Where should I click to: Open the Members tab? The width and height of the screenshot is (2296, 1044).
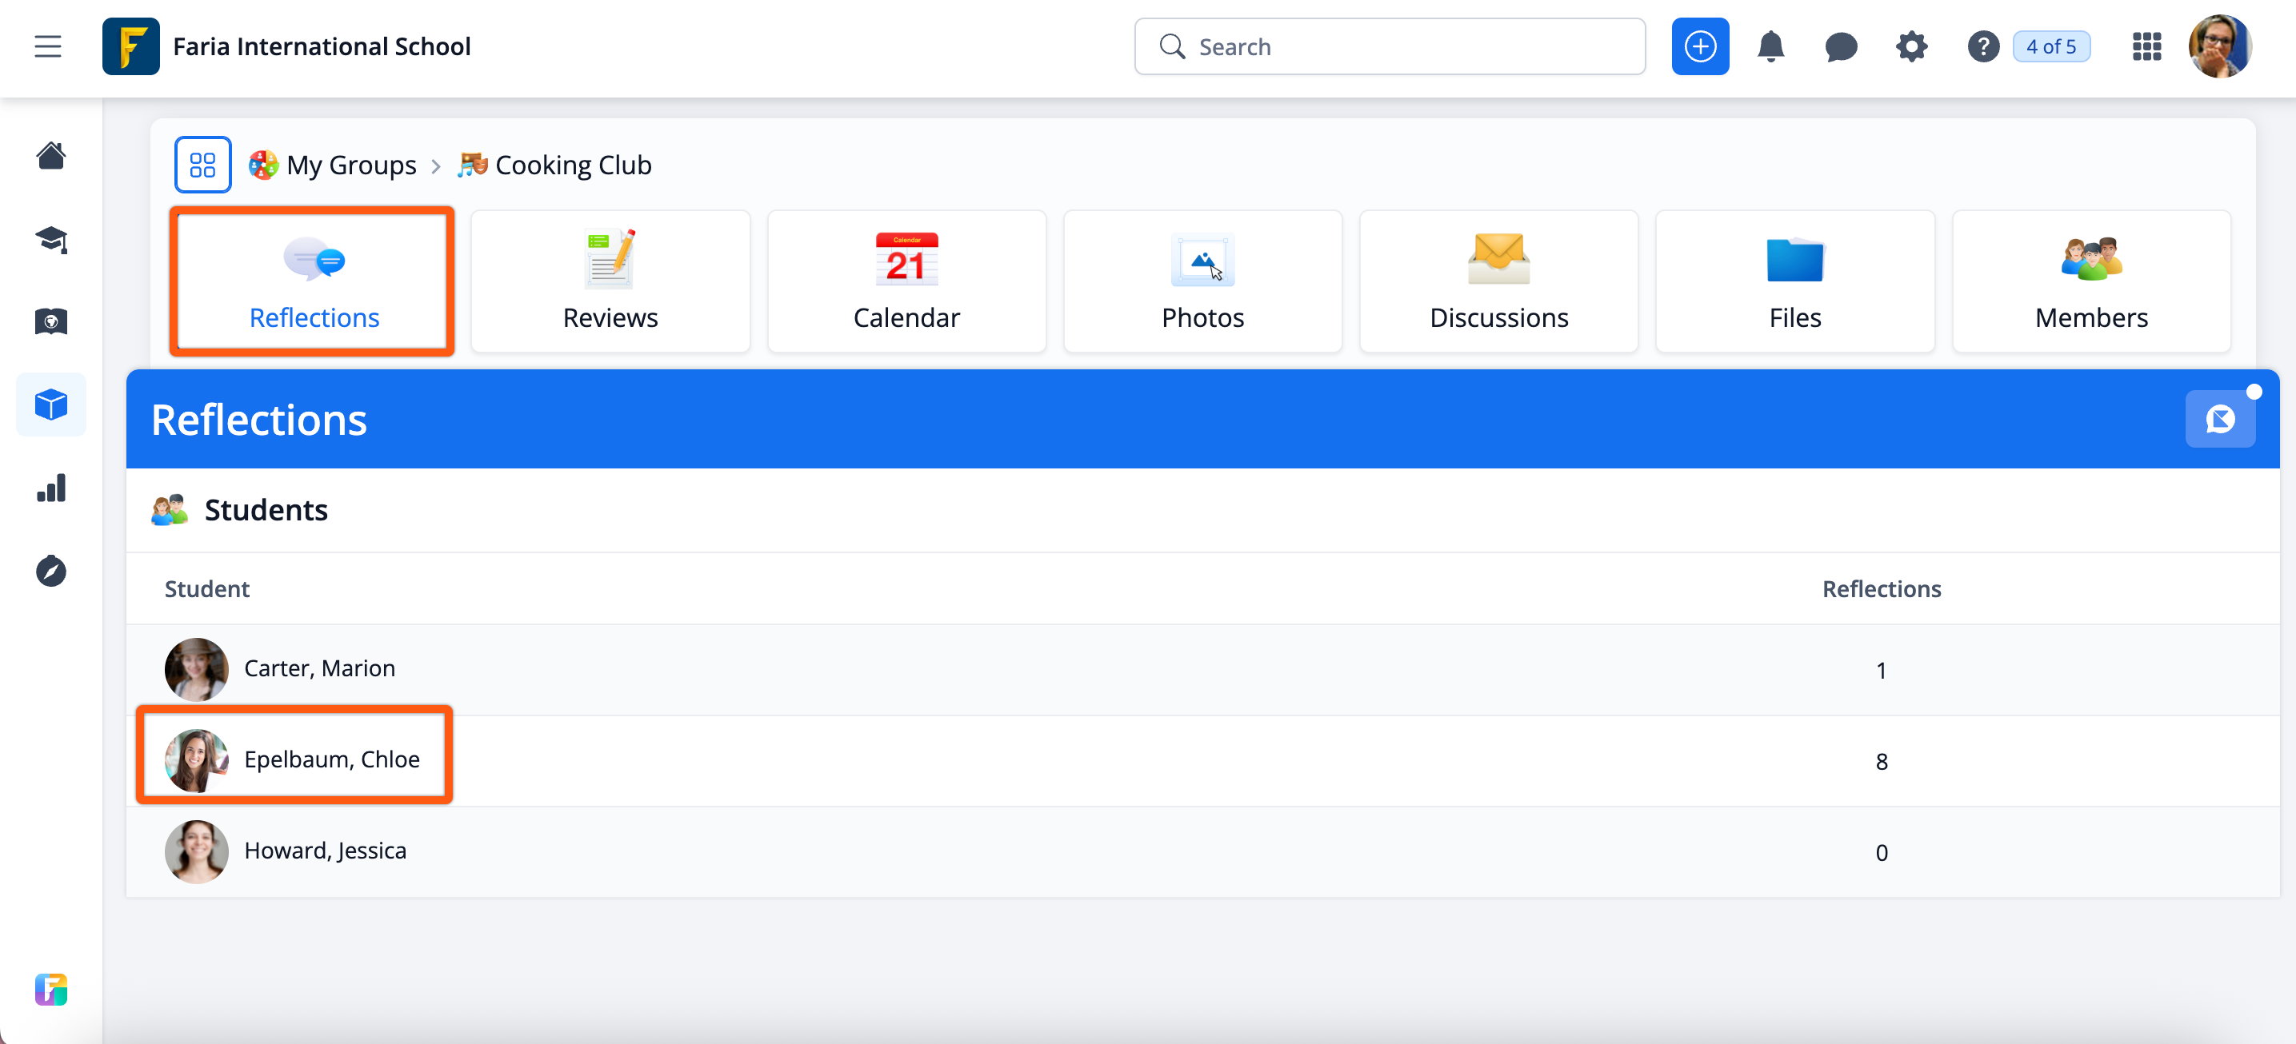point(2090,281)
